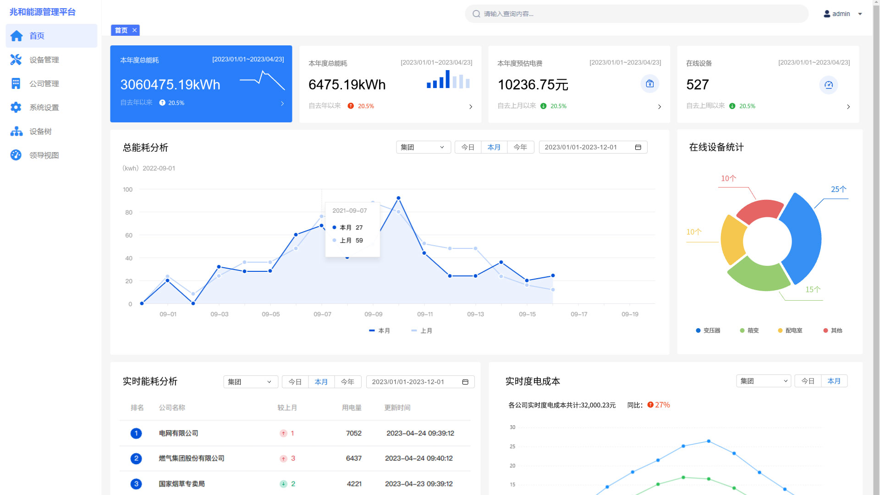The image size is (880, 495).
Task: Click the search field 请输入查询内容
Action: pyautogui.click(x=637, y=14)
